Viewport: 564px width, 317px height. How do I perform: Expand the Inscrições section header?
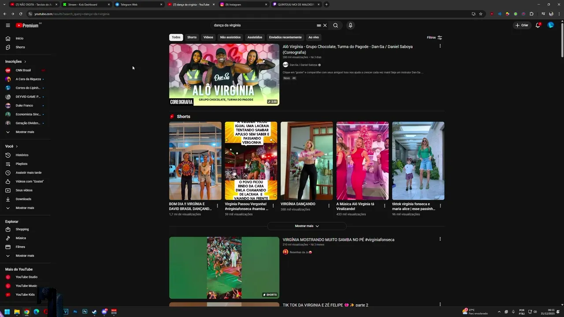pos(16,62)
